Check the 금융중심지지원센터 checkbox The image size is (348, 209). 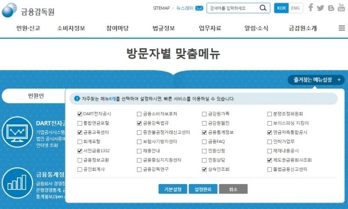coord(139,160)
